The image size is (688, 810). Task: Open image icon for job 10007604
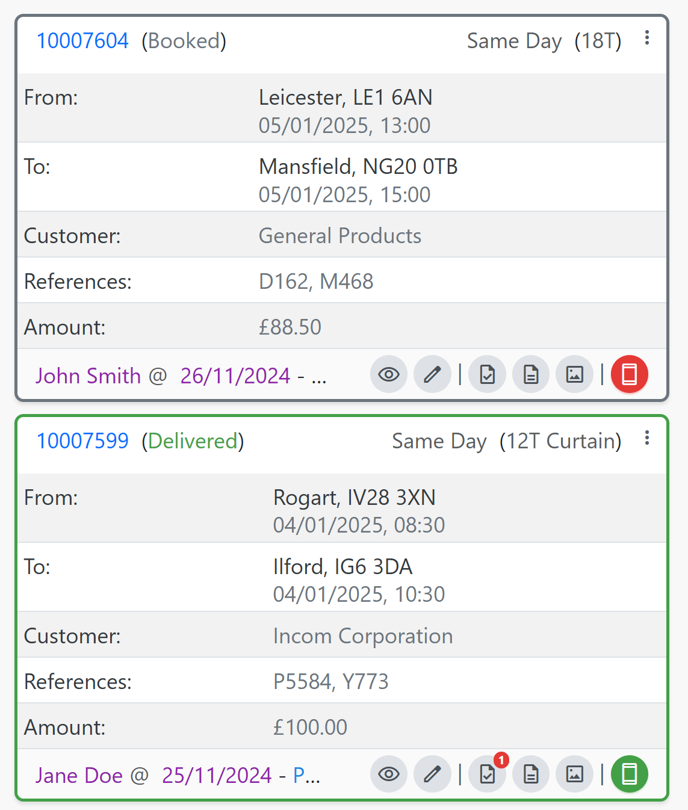click(x=574, y=374)
